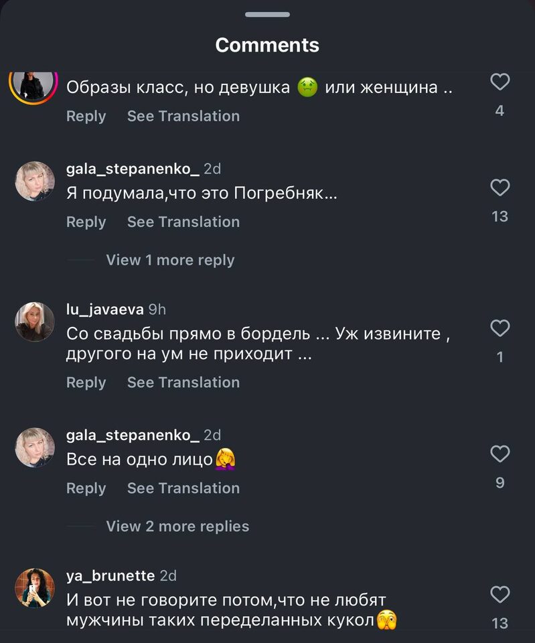
Task: Tap gala_stepanenko_ avatar on Погребняк comment
Action: (34, 181)
